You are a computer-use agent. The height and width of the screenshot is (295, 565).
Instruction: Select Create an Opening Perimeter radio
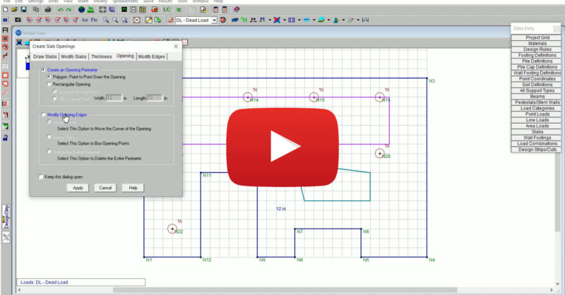tap(42, 70)
